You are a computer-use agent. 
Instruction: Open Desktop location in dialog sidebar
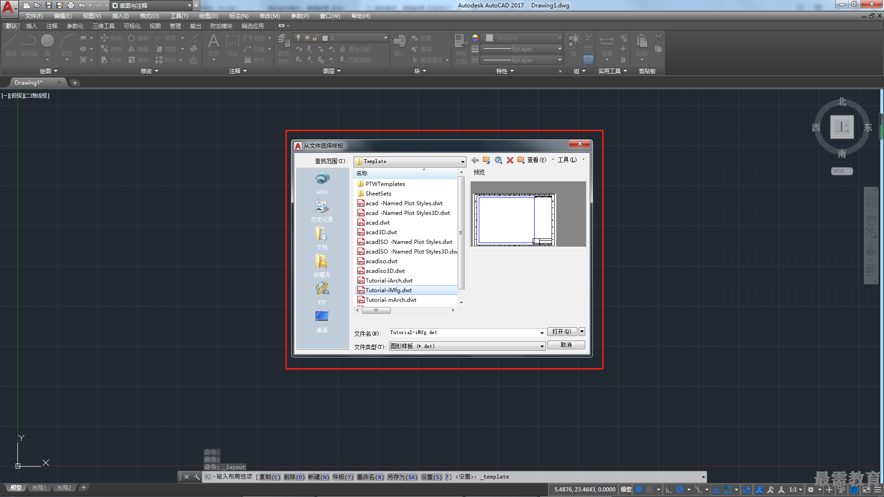(x=322, y=321)
